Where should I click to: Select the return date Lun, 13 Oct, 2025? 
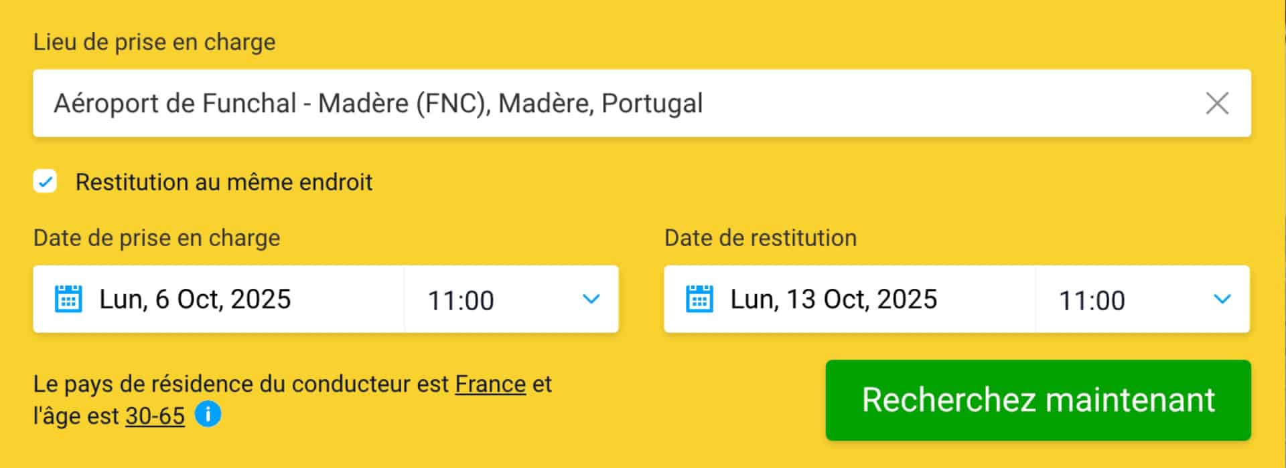(x=833, y=299)
